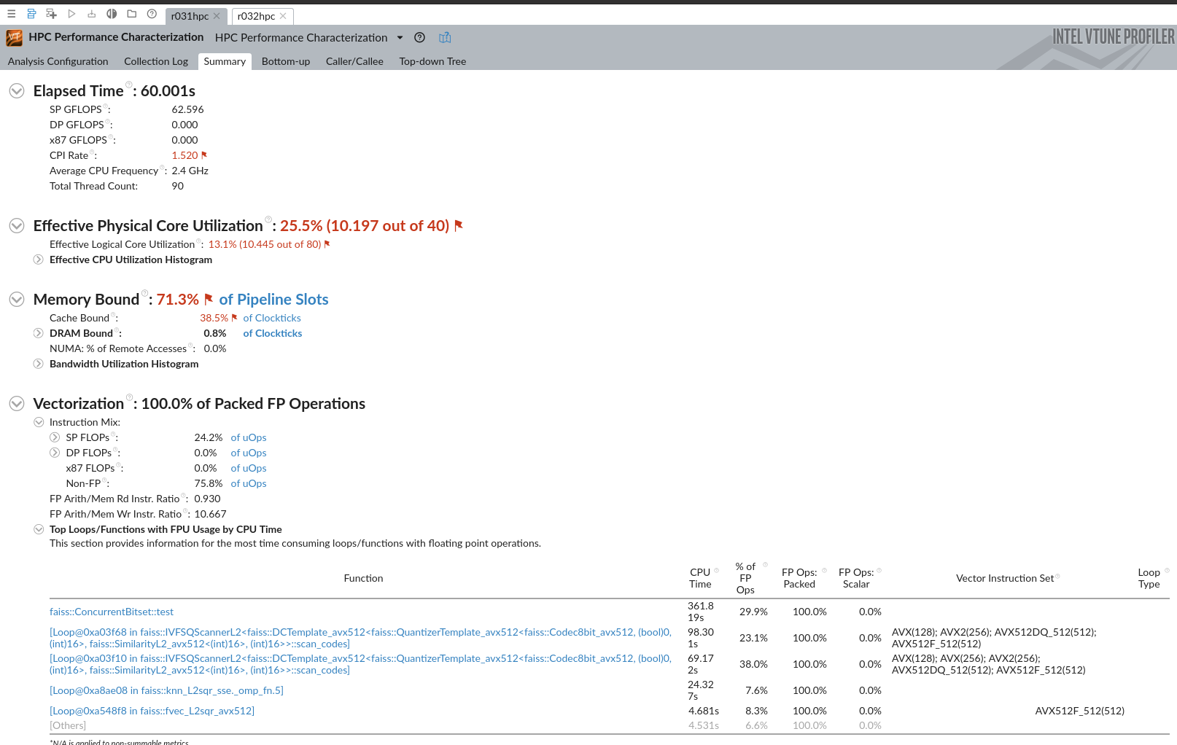Click the Compare Results toolbar icon
The height and width of the screenshot is (745, 1177).
pos(112,14)
